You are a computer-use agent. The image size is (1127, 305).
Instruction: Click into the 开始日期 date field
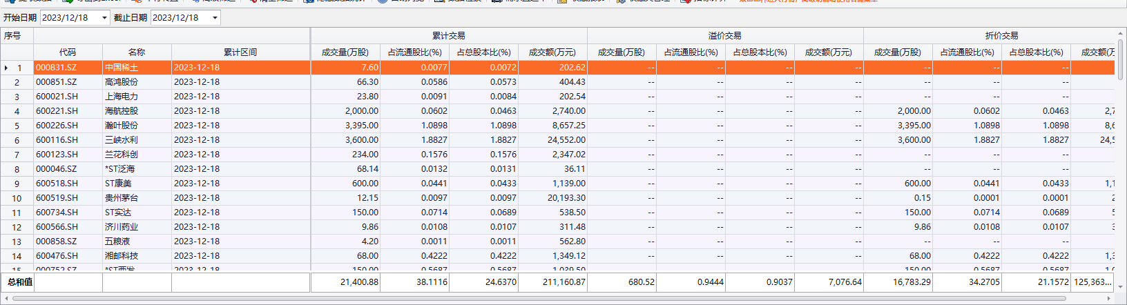(x=69, y=18)
